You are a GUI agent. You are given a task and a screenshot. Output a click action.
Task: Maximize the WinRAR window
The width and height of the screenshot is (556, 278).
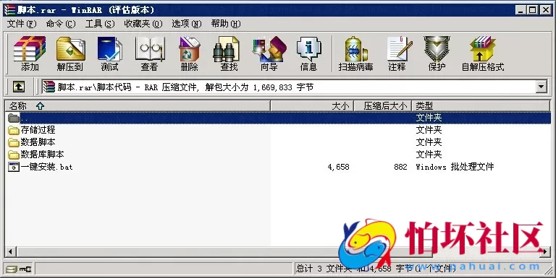click(532, 10)
